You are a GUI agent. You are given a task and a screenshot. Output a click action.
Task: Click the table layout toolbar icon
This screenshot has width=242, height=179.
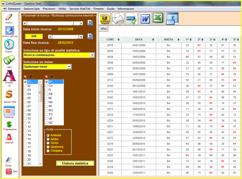point(172,19)
